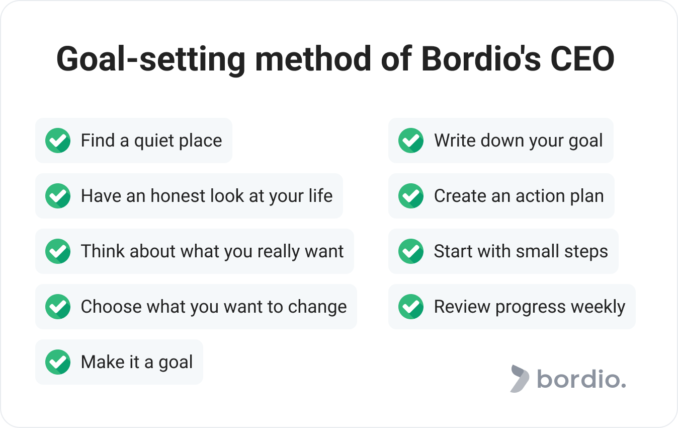Choose the 'Choose what you want to change' text
The height and width of the screenshot is (428, 678).
point(214,307)
